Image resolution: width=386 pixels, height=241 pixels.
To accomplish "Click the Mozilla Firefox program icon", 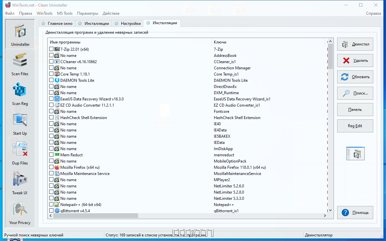I will (x=57, y=167).
